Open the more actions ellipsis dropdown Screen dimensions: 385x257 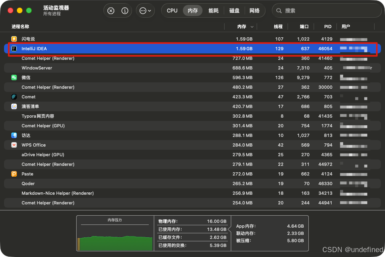[145, 11]
